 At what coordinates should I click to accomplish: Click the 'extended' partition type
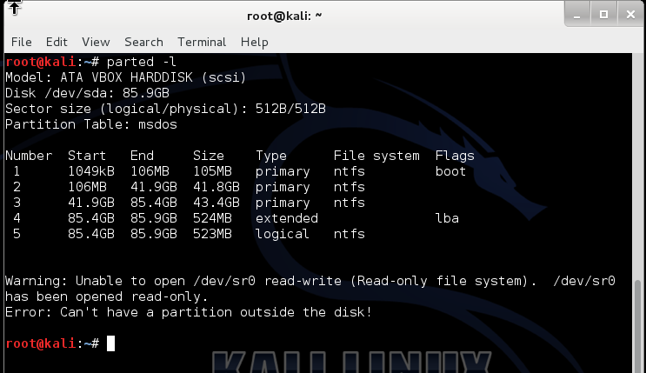(287, 218)
